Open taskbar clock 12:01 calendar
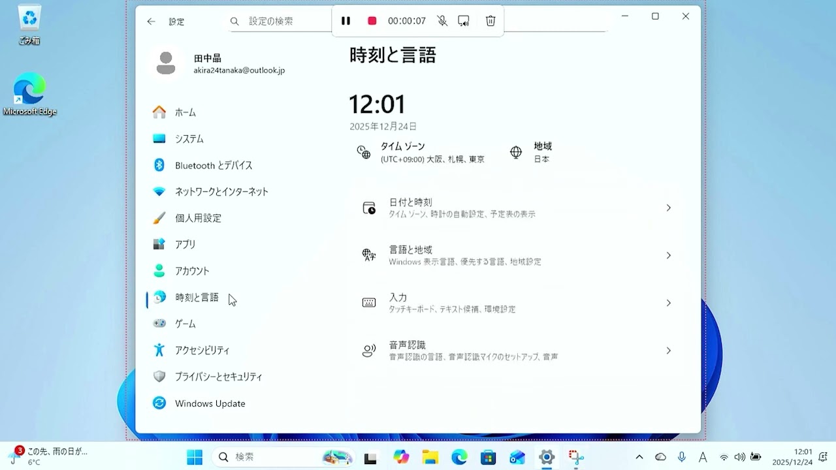Screen dimensions: 836x470 793,457
